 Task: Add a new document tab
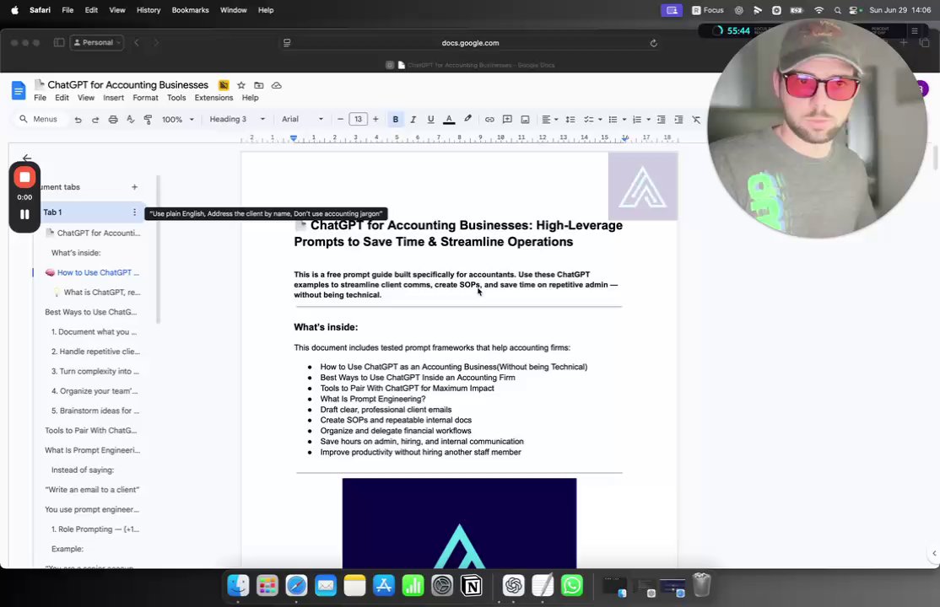pos(134,187)
